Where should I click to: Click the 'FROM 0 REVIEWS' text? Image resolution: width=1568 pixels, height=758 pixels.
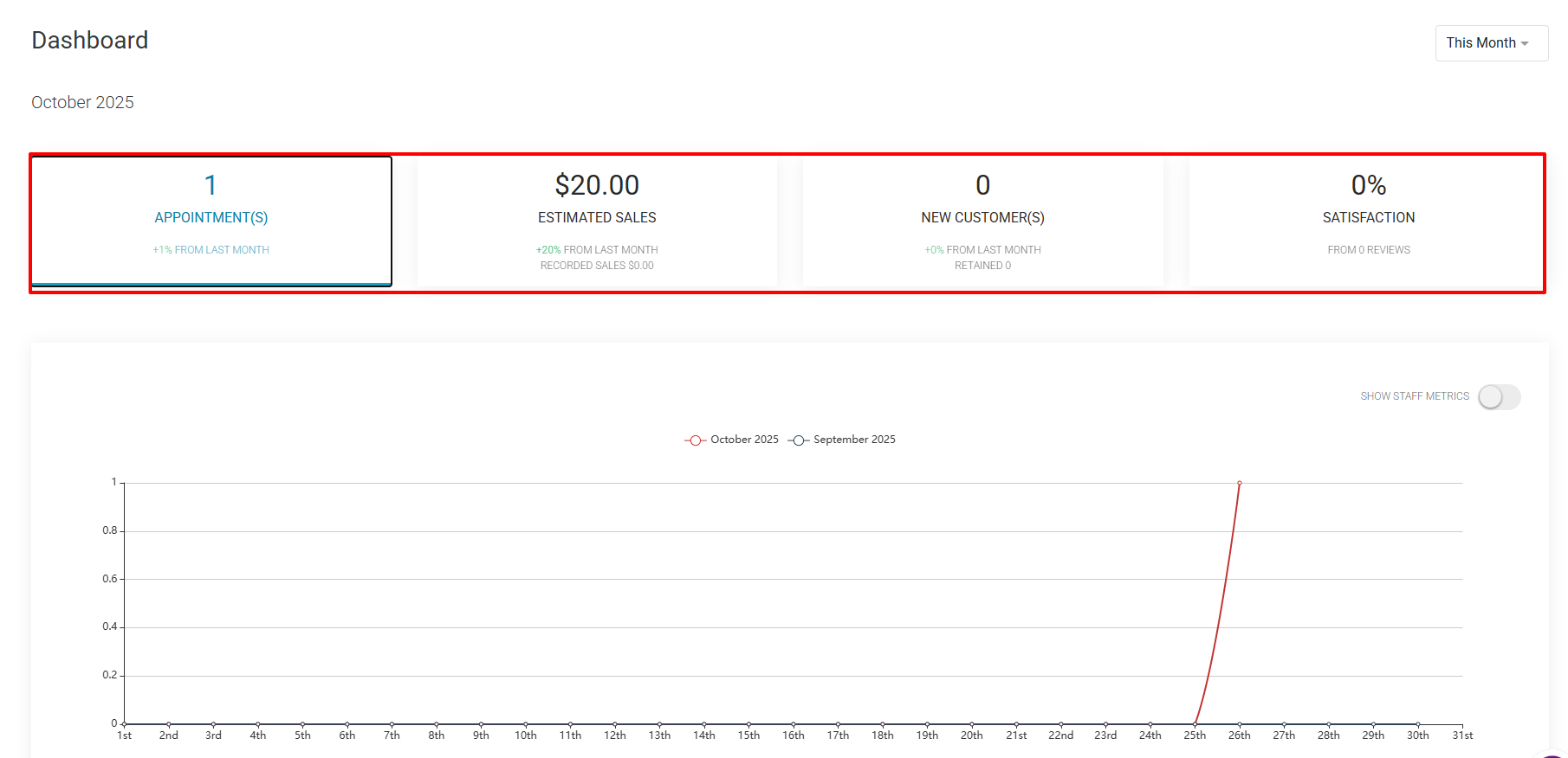click(1369, 250)
